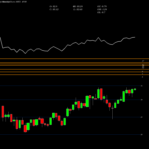The height and width of the screenshot is (149, 149).
Task: Click the 25 price axis label
Action: pyautogui.click(x=142, y=117)
